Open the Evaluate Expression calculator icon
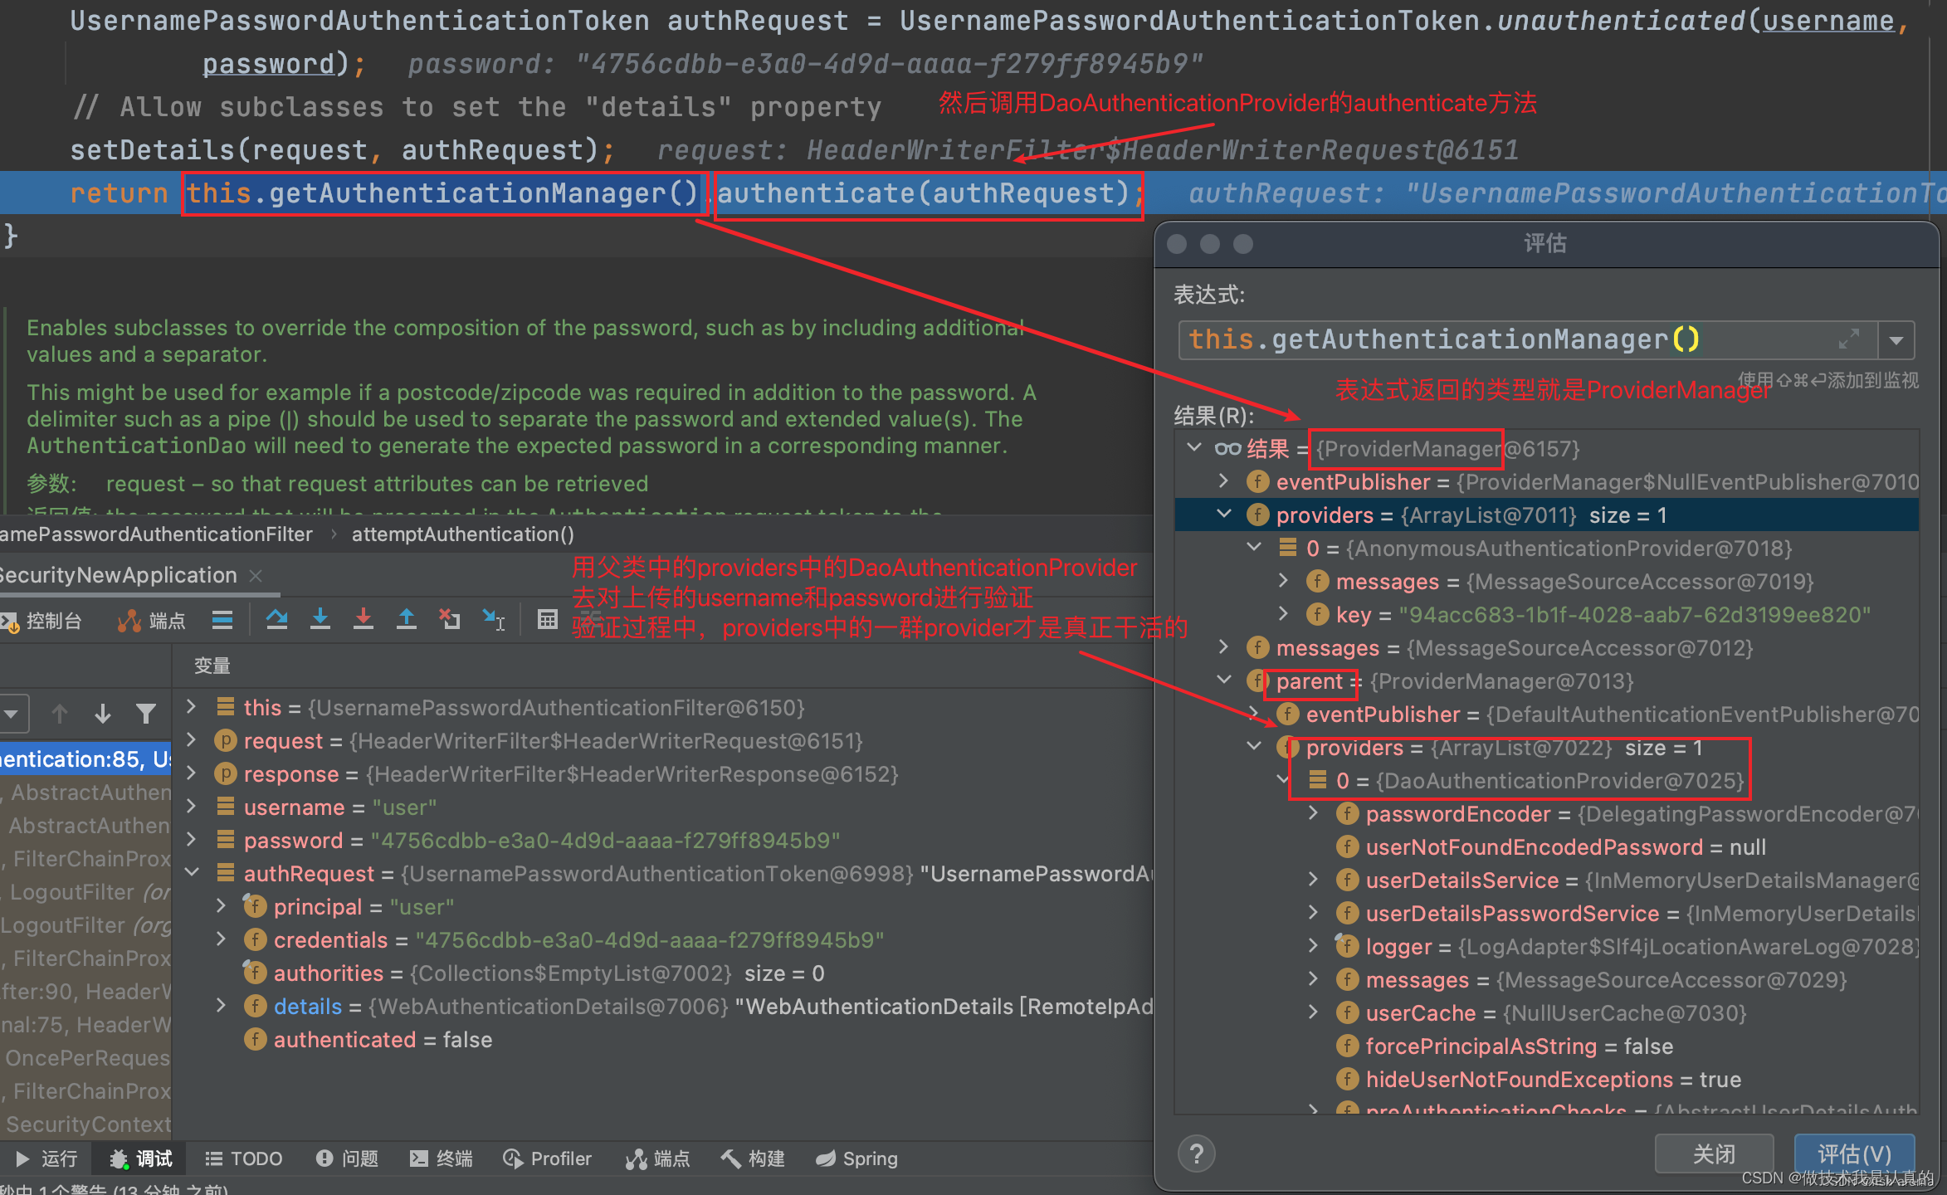This screenshot has width=1947, height=1195. pos(547,619)
